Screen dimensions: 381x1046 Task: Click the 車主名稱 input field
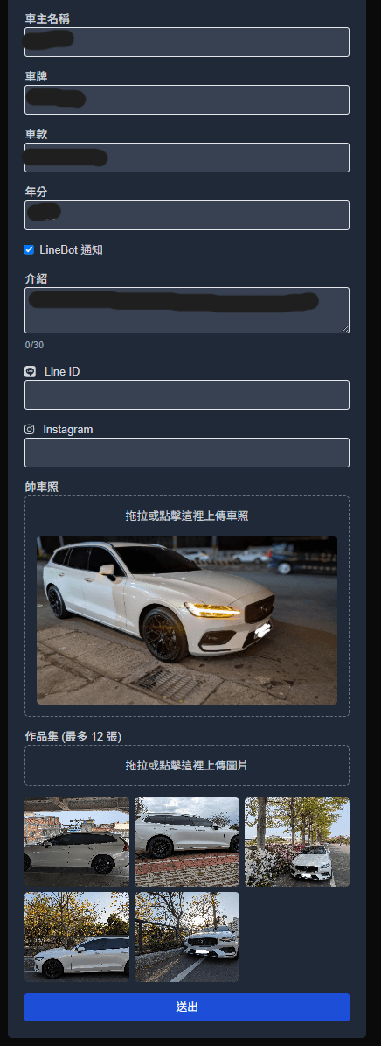tap(186, 42)
